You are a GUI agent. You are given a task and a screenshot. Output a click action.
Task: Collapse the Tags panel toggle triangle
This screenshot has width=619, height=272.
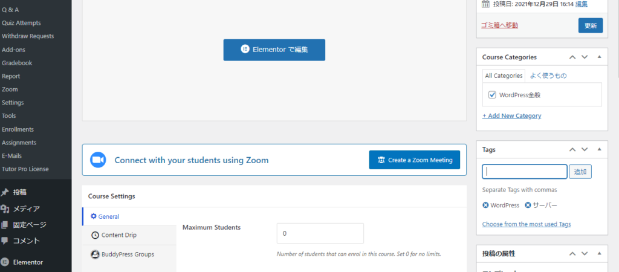pos(599,149)
